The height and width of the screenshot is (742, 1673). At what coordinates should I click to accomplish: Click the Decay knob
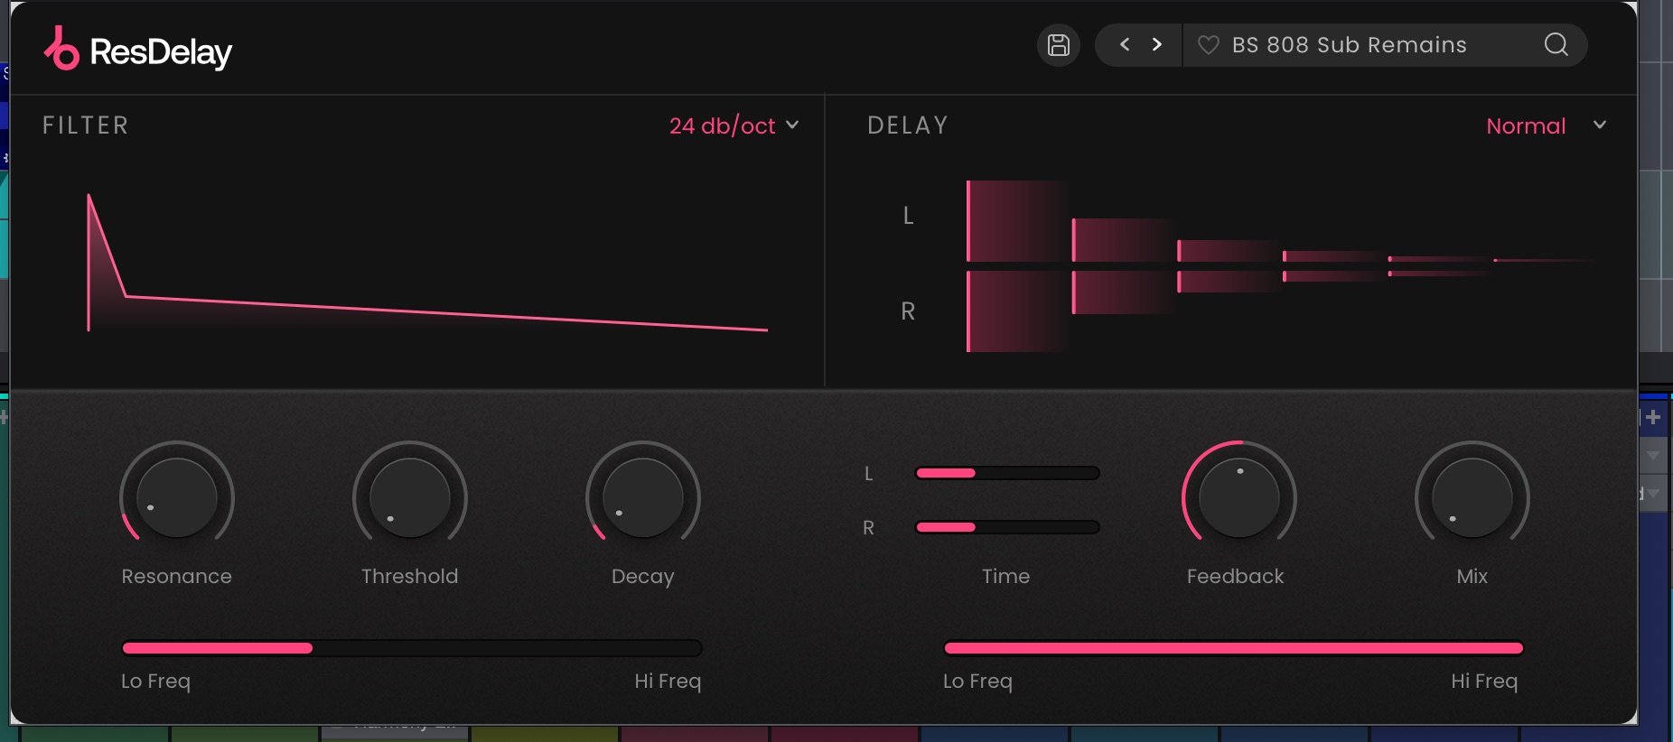pos(643,497)
